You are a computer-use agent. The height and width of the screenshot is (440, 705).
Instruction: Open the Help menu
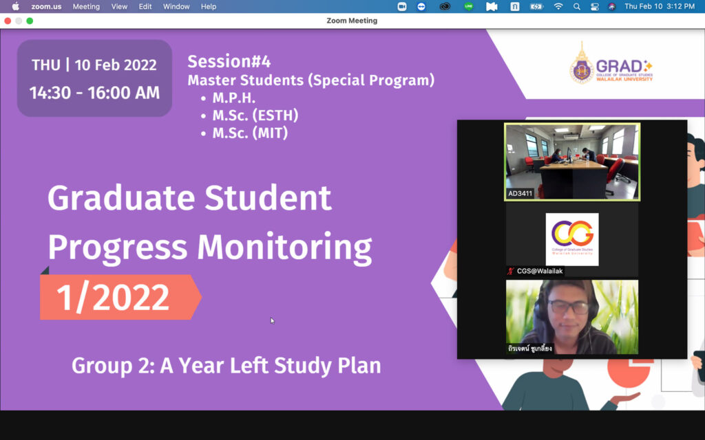click(x=209, y=6)
